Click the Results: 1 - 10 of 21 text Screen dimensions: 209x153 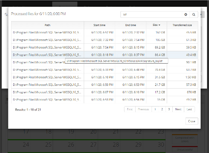(x=28, y=110)
